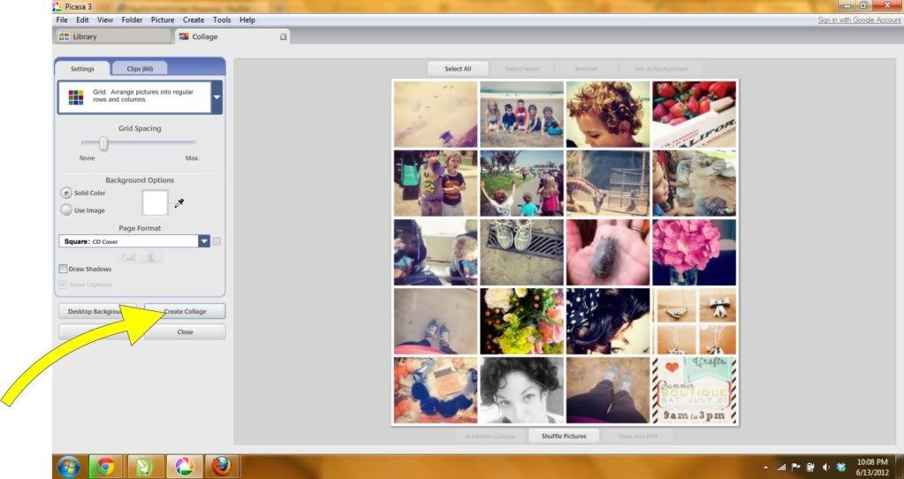Viewport: 904px width, 479px height.
Task: Open Firefox from the taskbar
Action: click(222, 467)
